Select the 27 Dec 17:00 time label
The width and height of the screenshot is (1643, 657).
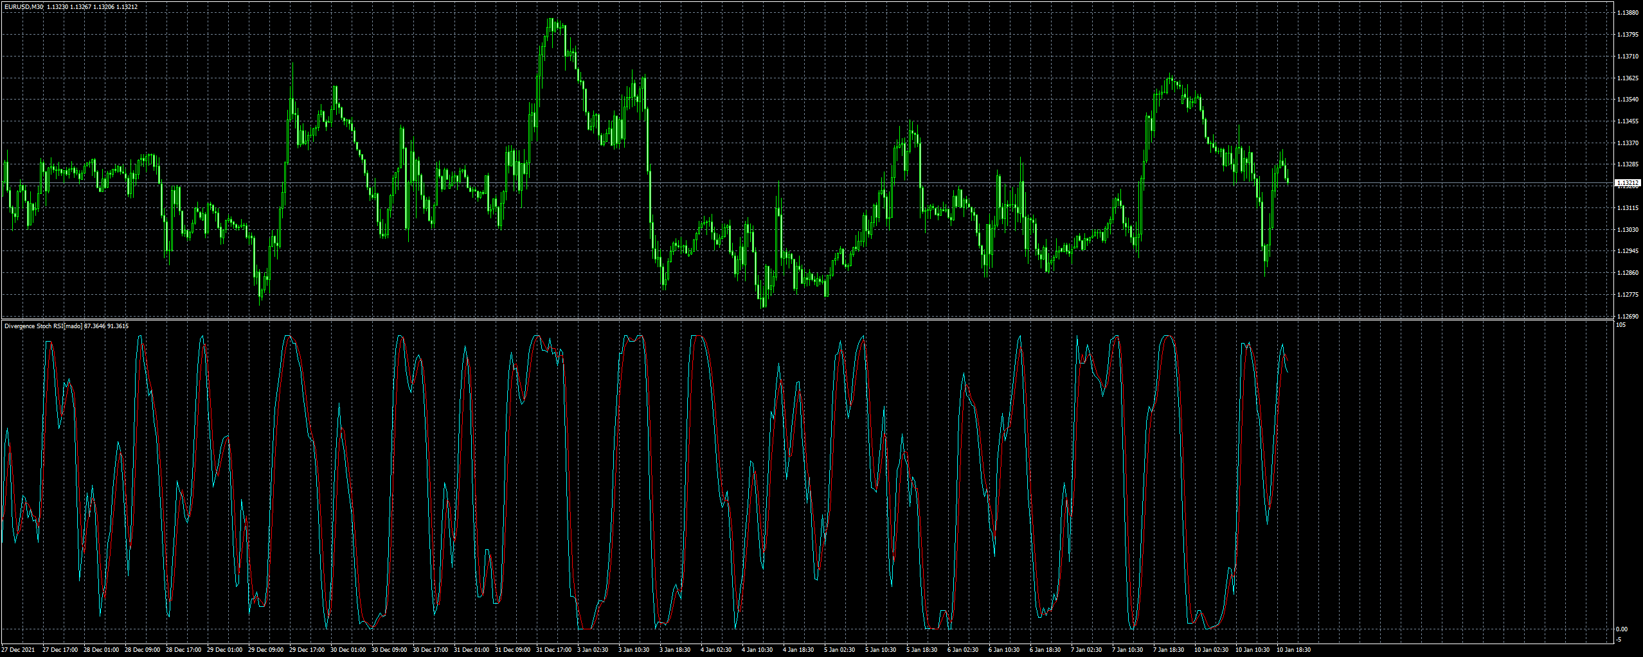60,650
